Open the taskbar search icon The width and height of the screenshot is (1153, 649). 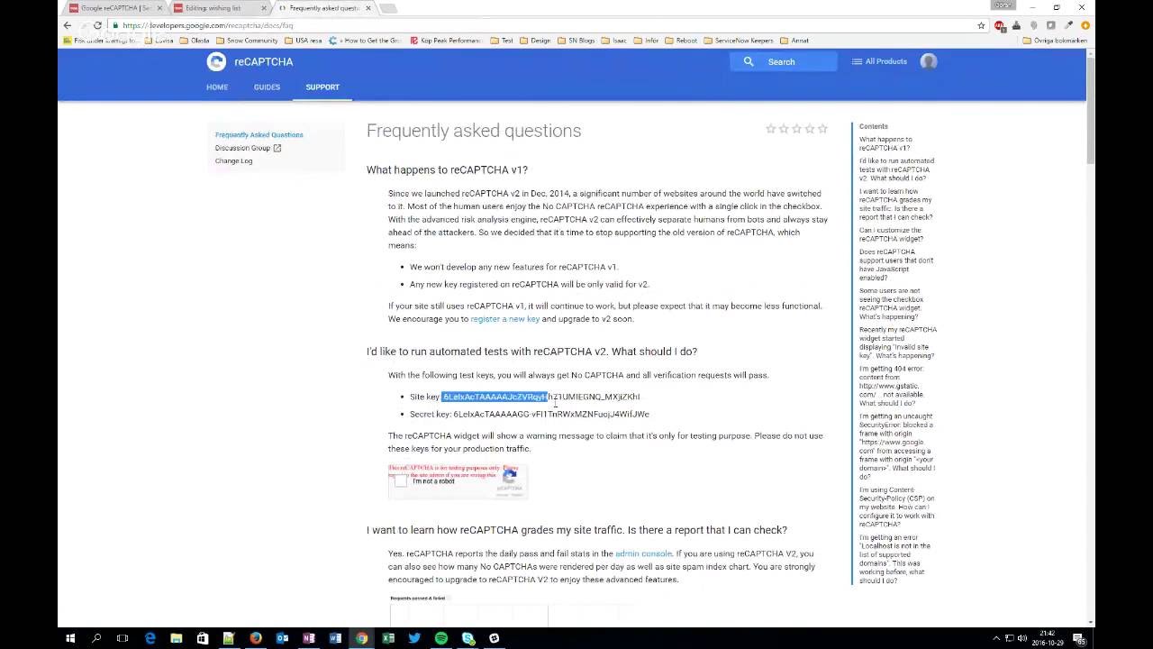[96, 638]
